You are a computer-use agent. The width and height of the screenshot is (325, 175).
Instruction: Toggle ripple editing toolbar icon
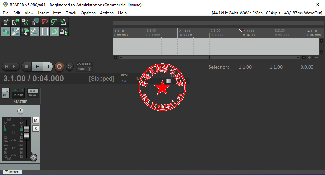(x=25, y=32)
